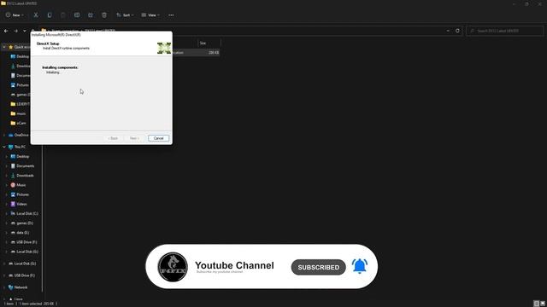547x307 pixels.
Task: Open the View dropdown in Explorer toolbar
Action: point(150,15)
